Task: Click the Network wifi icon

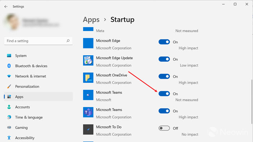Action: 9,76
